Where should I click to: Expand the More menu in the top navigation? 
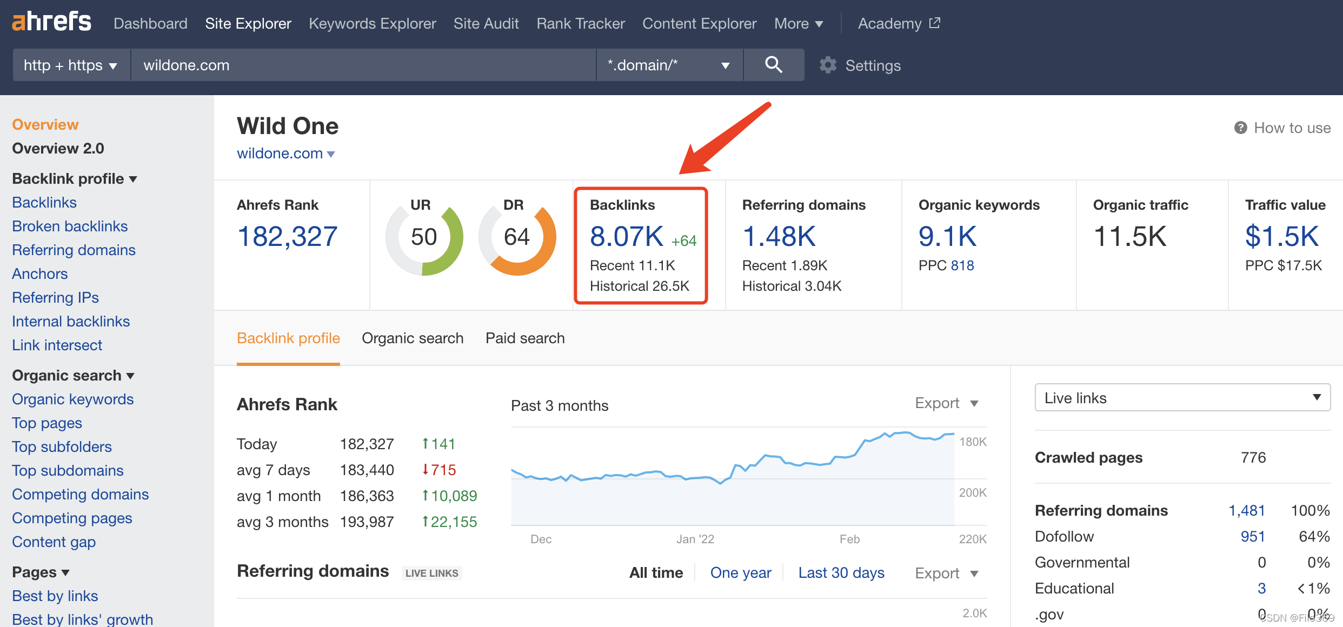(x=798, y=24)
